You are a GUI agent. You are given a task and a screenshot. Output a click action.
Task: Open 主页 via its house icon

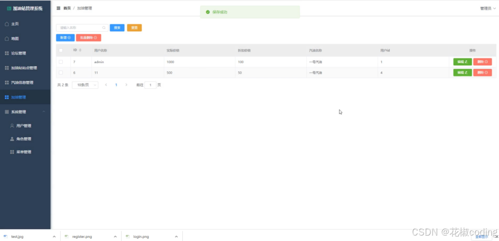tap(7, 24)
